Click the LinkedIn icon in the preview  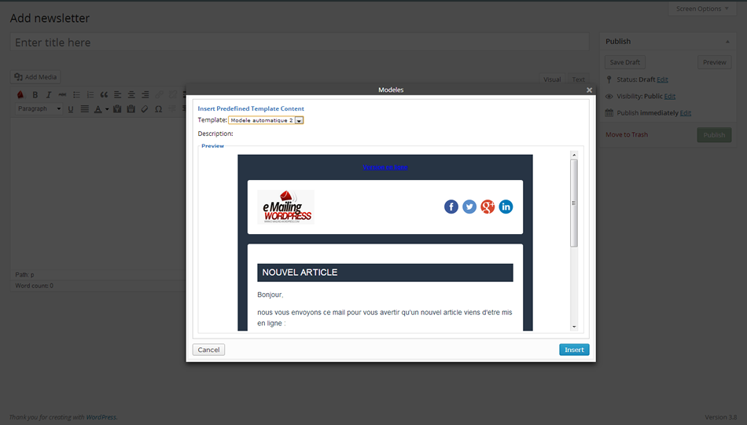click(506, 207)
